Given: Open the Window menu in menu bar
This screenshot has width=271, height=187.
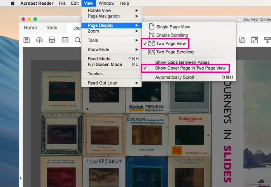Looking at the screenshot, I should [106, 3].
